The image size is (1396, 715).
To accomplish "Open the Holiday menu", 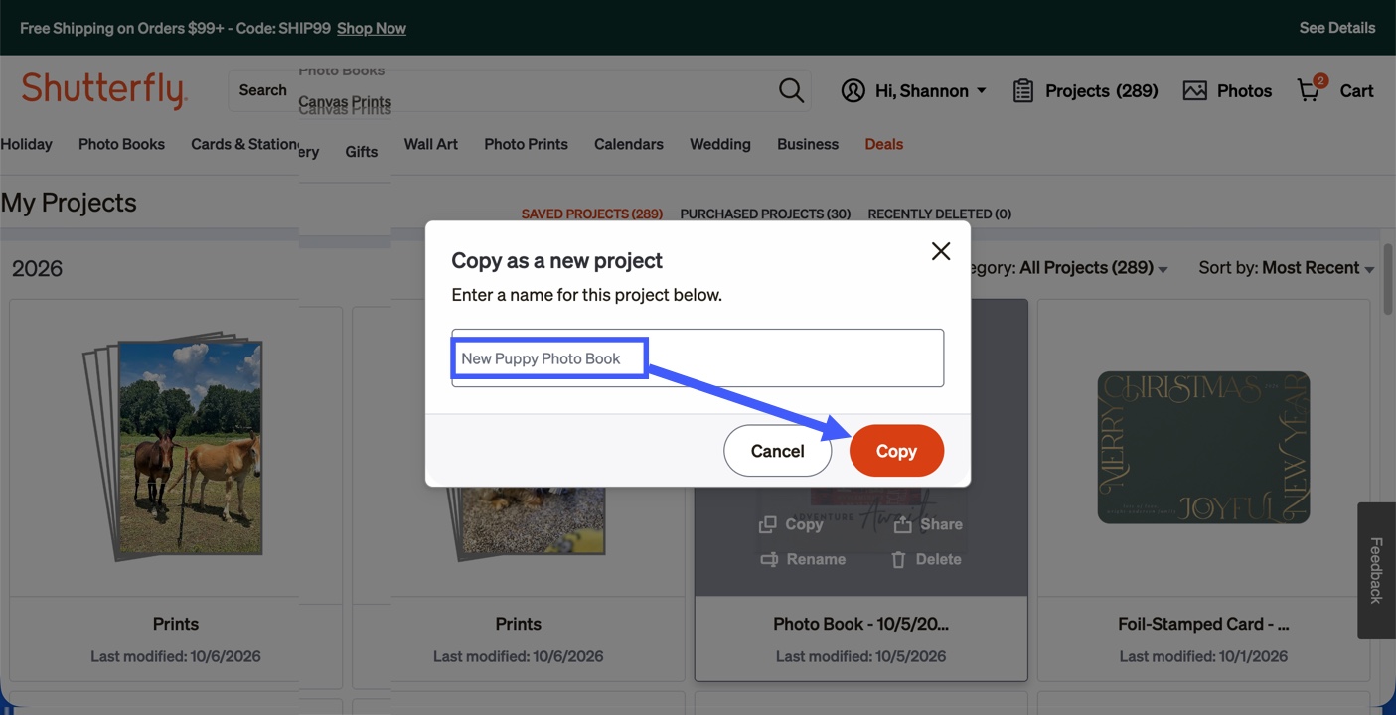I will [26, 144].
